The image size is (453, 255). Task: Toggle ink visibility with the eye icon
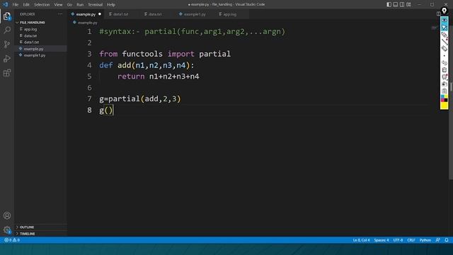(445, 21)
